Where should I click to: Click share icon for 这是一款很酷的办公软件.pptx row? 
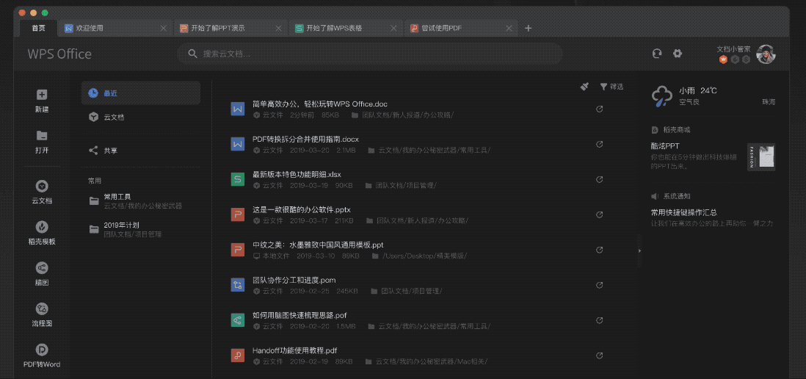pos(599,214)
